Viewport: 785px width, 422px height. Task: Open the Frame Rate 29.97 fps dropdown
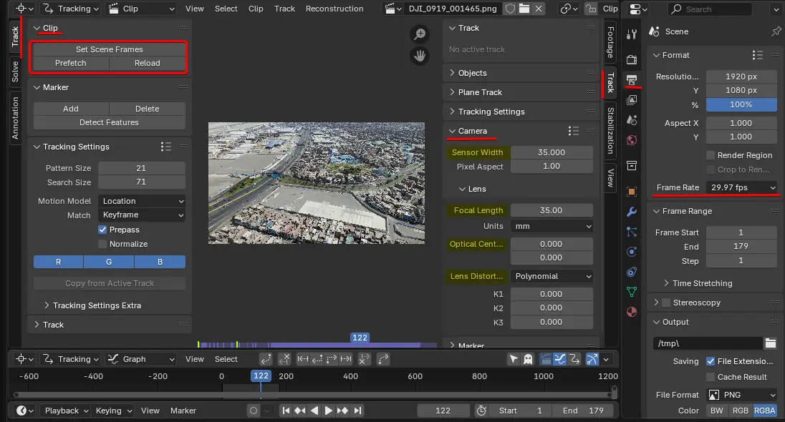tap(741, 187)
